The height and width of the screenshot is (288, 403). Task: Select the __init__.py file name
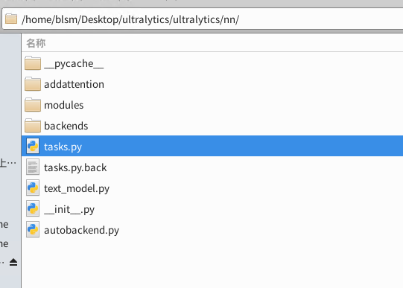pos(69,210)
